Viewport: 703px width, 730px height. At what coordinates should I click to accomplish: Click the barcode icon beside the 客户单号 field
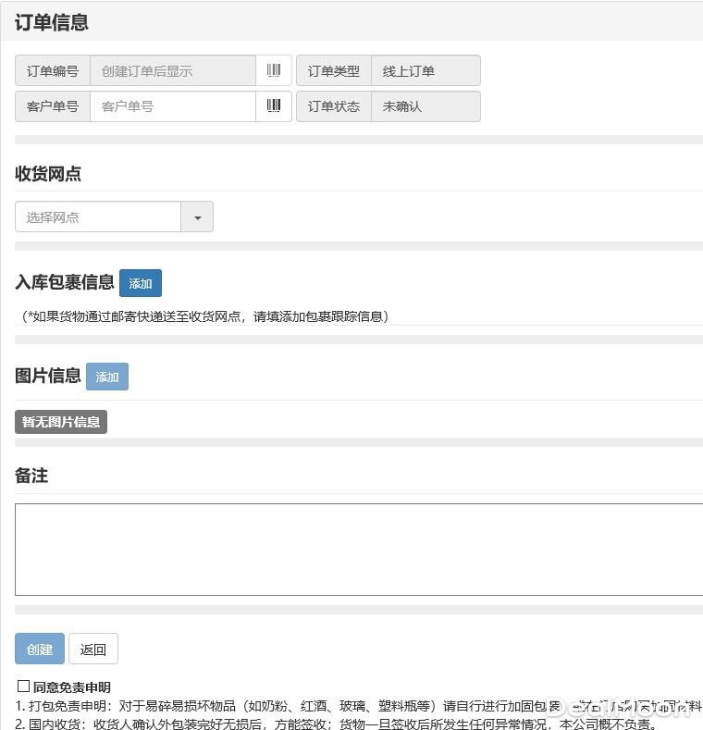274,106
